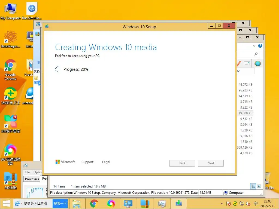The height and width of the screenshot is (209, 279).
Task: Open the File menu in Task Manager
Action: pos(27,172)
